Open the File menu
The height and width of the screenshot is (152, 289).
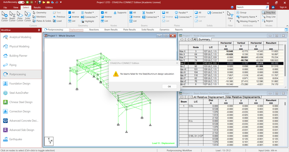5,8
